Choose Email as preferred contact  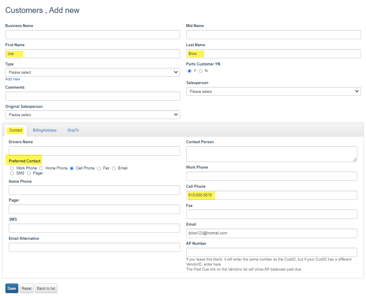pos(114,169)
